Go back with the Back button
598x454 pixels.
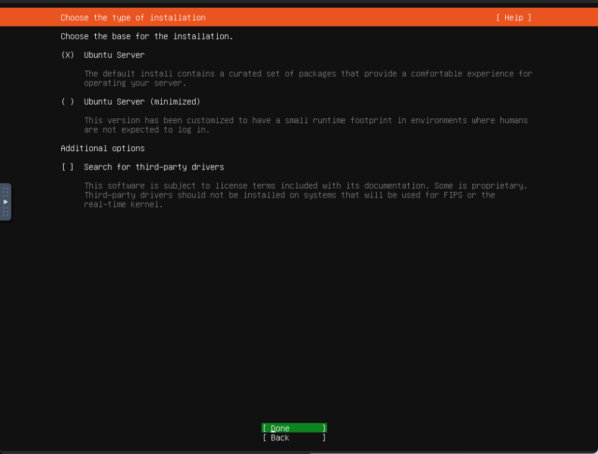coord(294,438)
